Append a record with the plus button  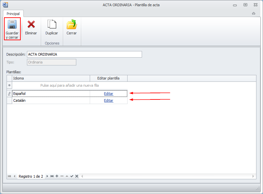tap(57, 176)
